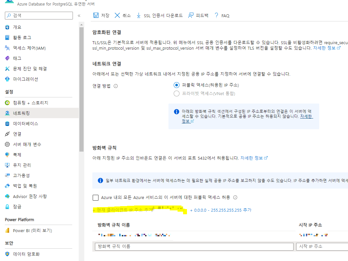The height and width of the screenshot is (261, 348).
Task: Click the Save (저장) disk icon
Action: [96, 15]
